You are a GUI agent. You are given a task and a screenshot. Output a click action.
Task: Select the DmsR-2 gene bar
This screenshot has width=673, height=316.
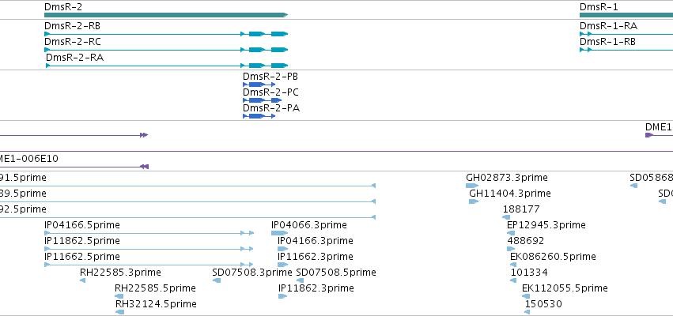(165, 15)
